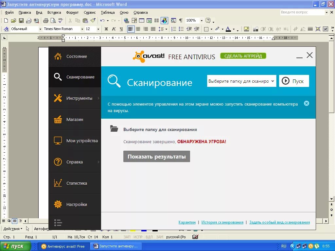
Task: Toggle the Drawing toolbar button
Action: (164, 21)
